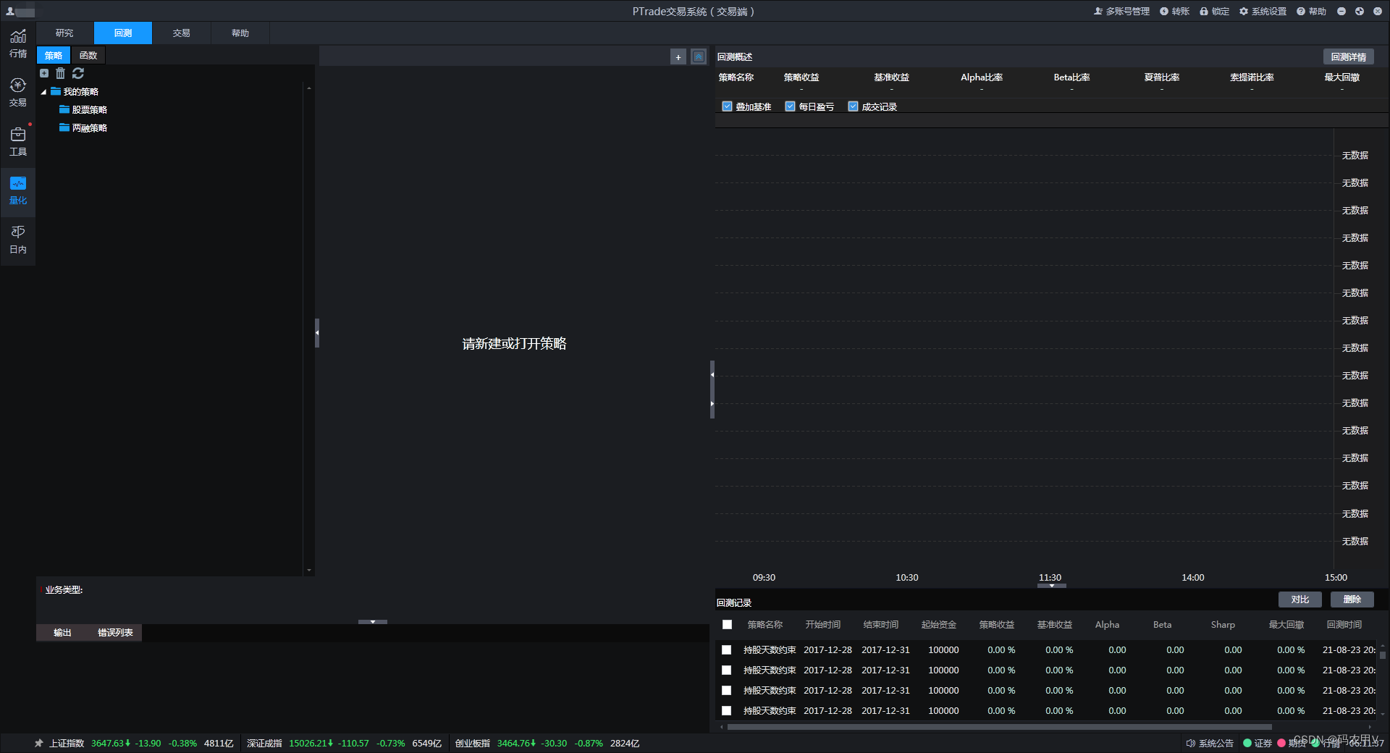Viewport: 1390px width, 753px height.
Task: Click the Sharp column header
Action: coord(1223,625)
